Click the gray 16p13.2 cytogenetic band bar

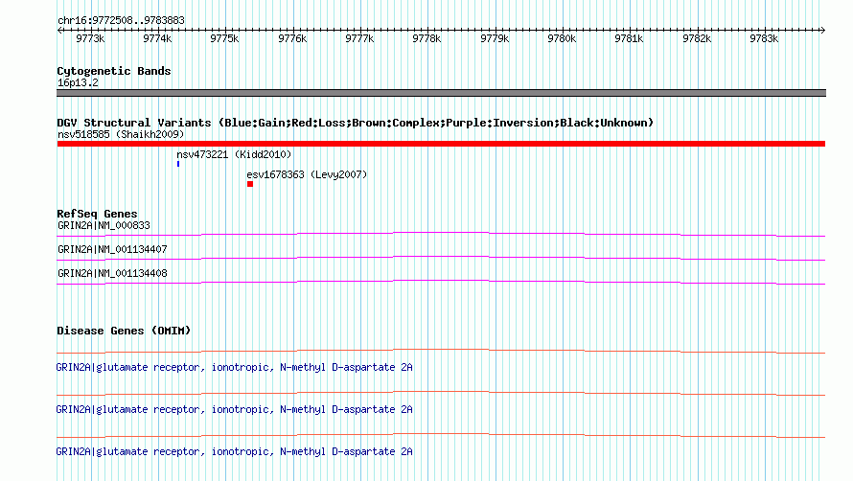point(441,93)
